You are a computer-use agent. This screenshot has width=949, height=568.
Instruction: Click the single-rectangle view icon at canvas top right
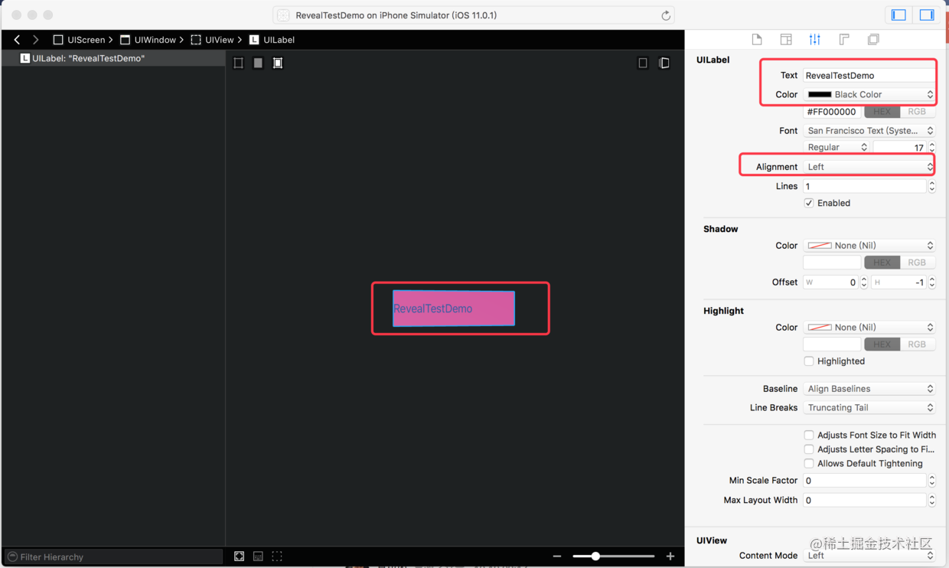pos(643,63)
